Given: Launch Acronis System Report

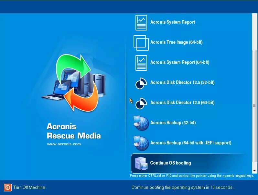Looking at the screenshot, I should point(172,22).
